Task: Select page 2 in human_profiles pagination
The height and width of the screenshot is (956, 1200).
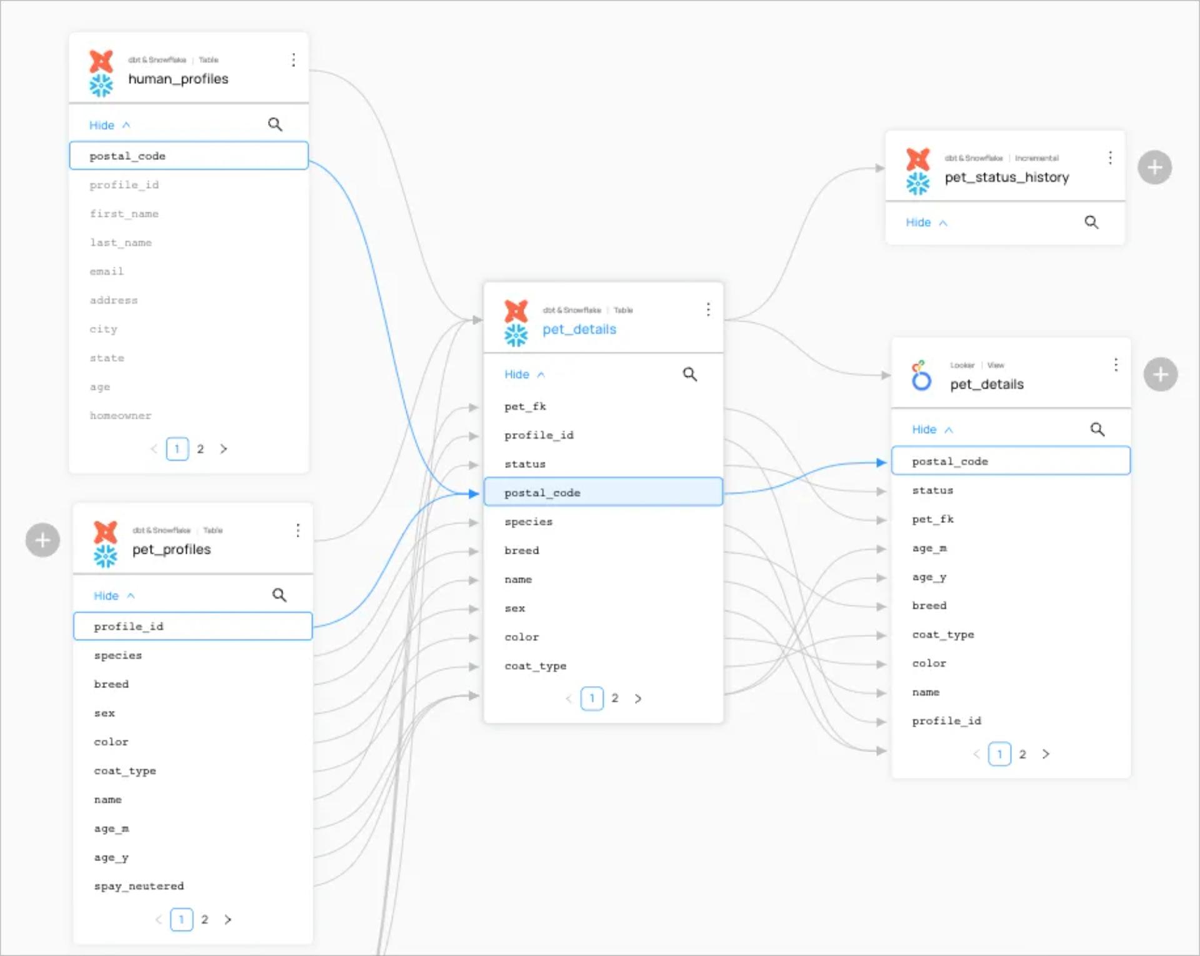Action: pos(201,449)
